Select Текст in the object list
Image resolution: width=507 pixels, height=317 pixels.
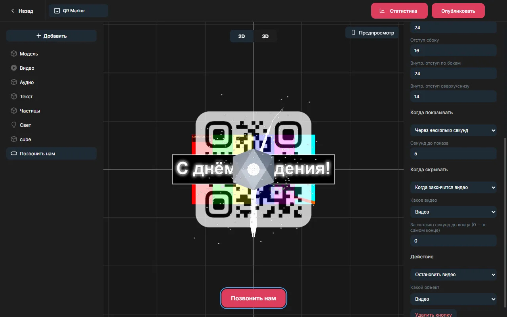pos(51,97)
